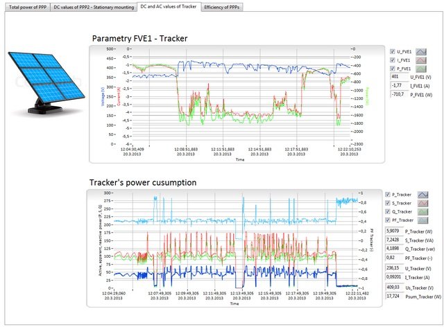Open Efficiency of PPPs tab
444x327 pixels.
click(222, 7)
